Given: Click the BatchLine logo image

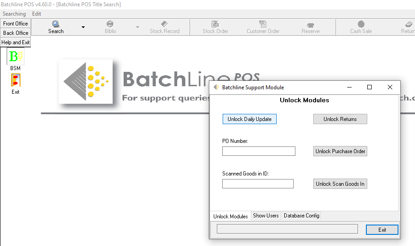Looking at the screenshot, I should pos(86,82).
